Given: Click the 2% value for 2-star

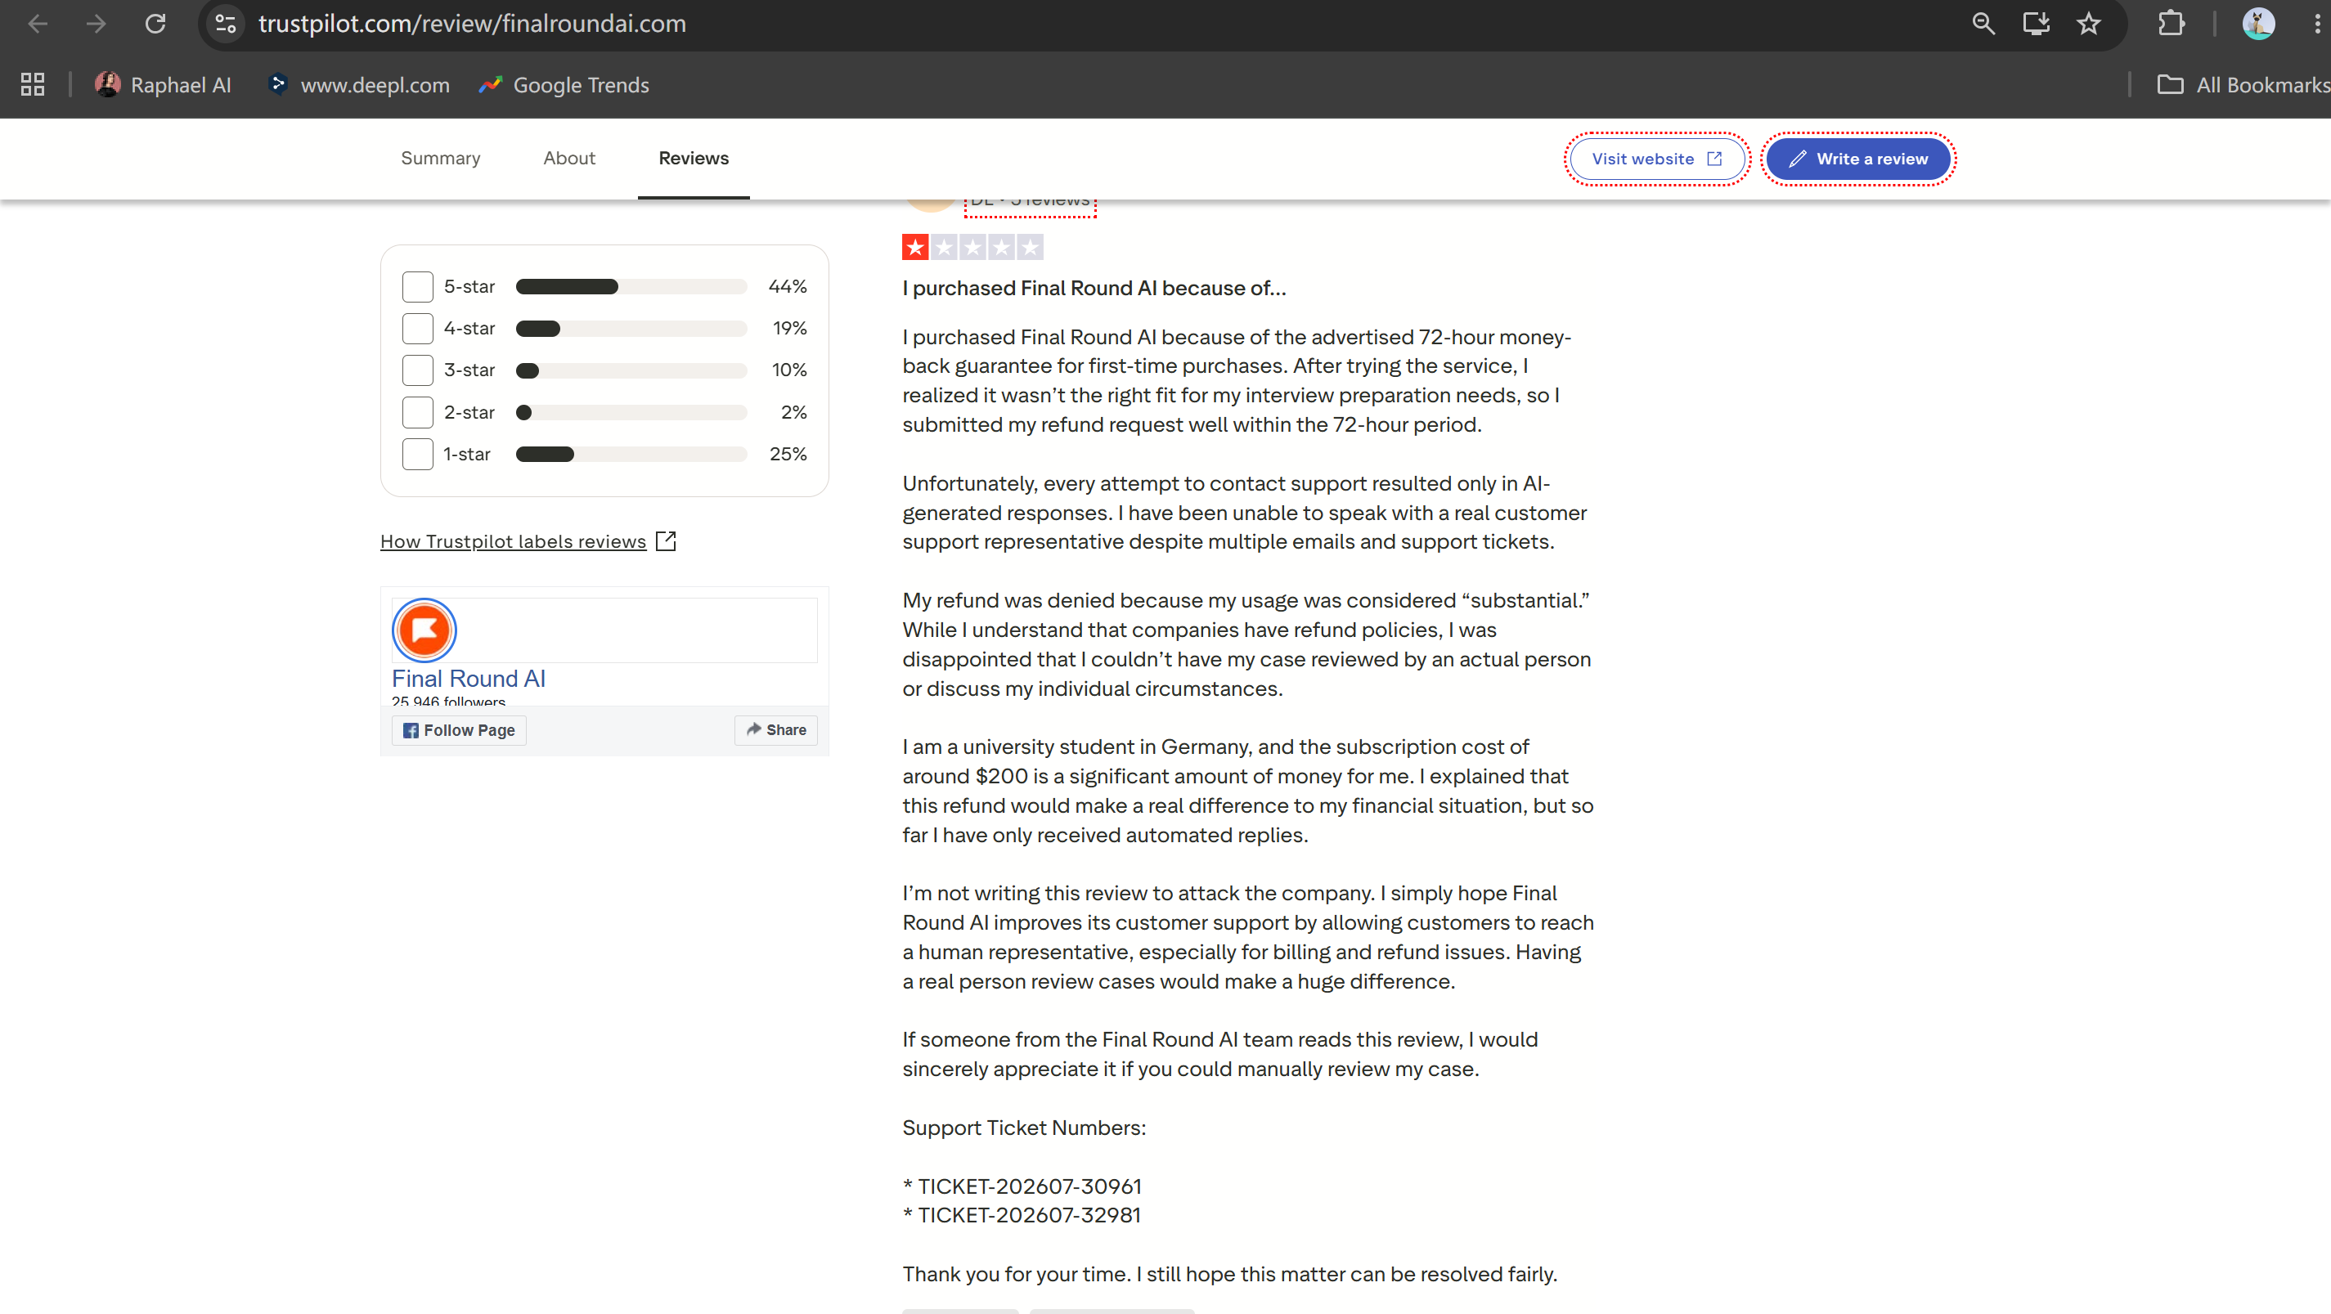Looking at the screenshot, I should tap(793, 412).
